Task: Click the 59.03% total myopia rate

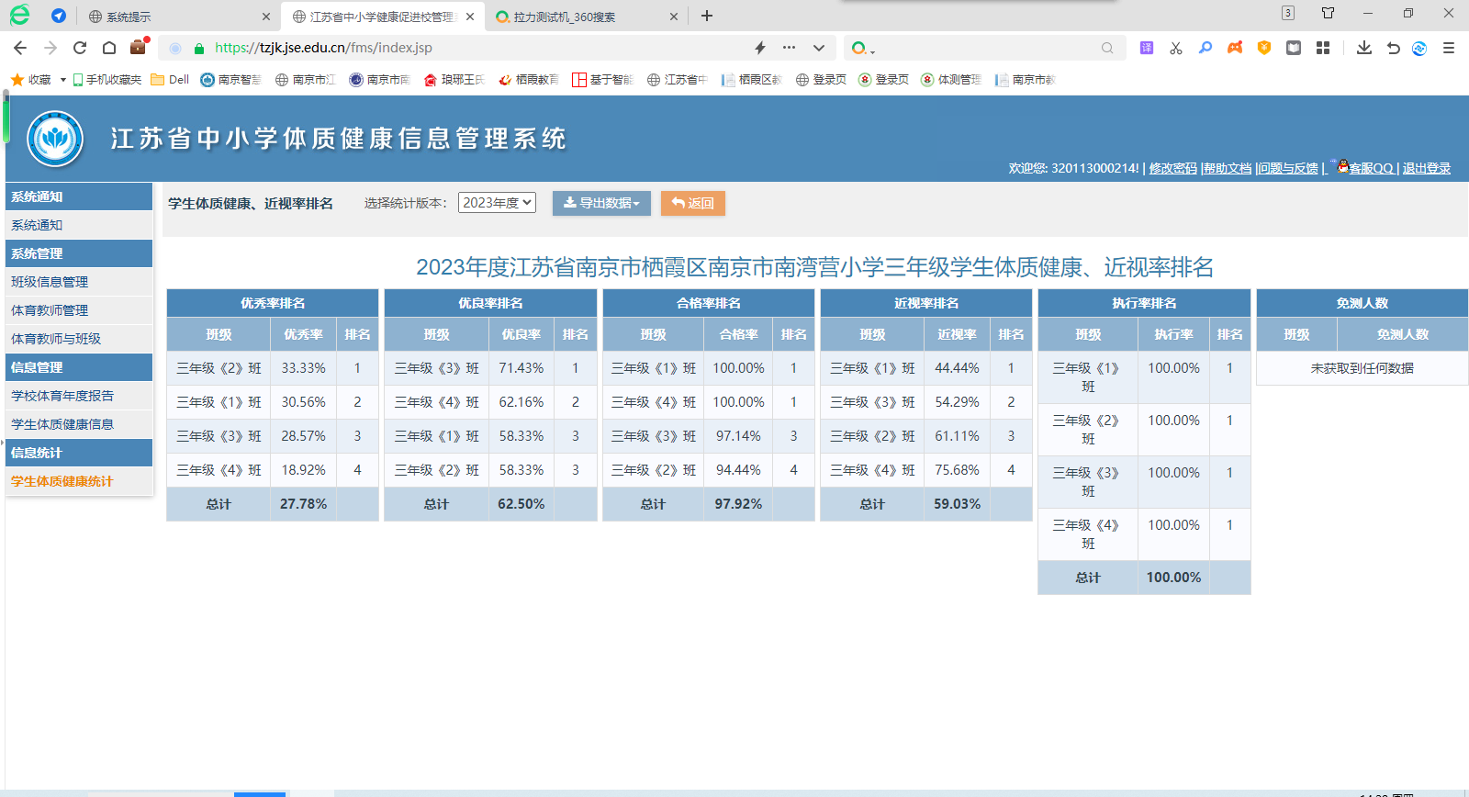Action: 957,504
